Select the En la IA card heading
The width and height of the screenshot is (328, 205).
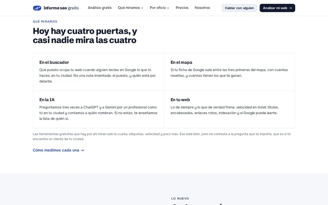point(47,100)
